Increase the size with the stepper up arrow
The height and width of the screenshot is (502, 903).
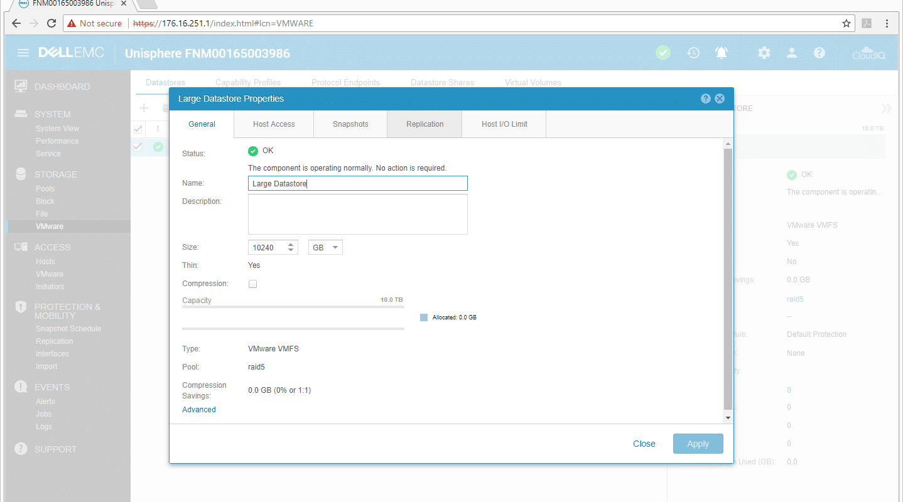(291, 244)
